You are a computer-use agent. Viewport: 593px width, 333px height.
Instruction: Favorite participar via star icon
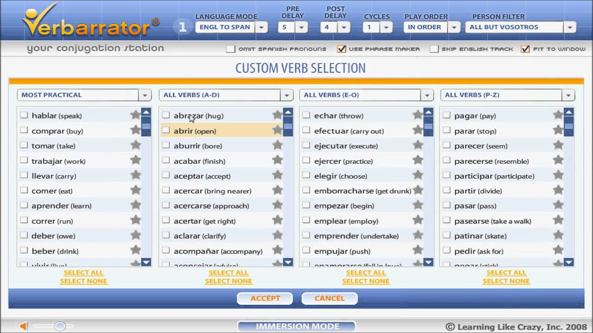pos(558,175)
